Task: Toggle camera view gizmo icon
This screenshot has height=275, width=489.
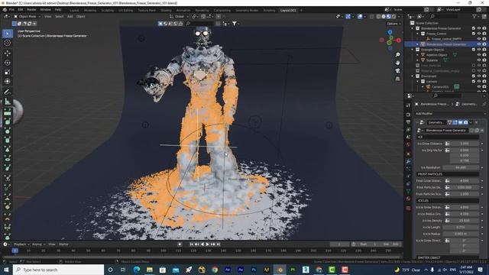Action: coord(397,71)
